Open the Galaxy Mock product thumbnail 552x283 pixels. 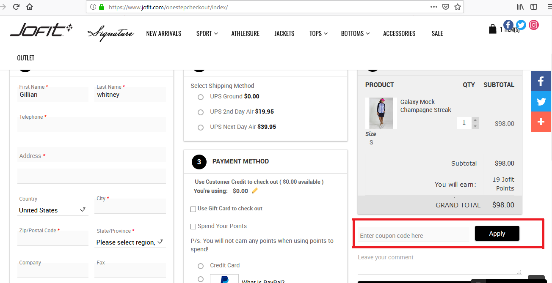381,114
